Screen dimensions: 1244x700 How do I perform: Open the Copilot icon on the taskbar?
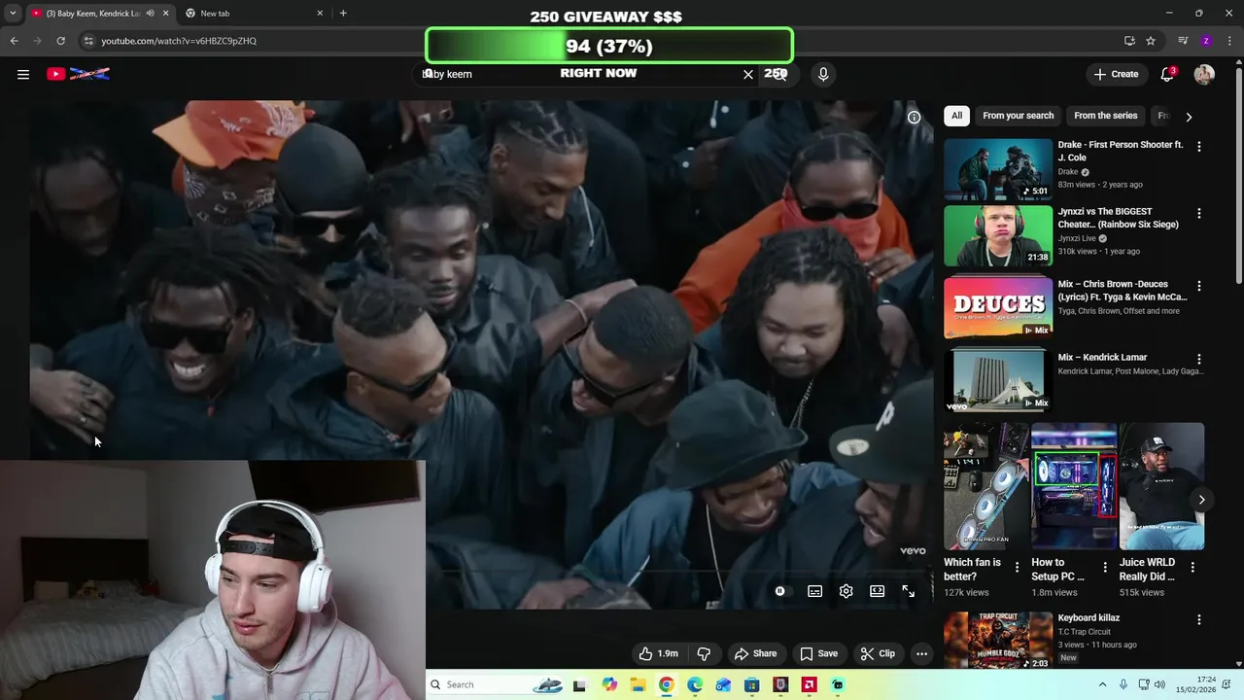(609, 684)
